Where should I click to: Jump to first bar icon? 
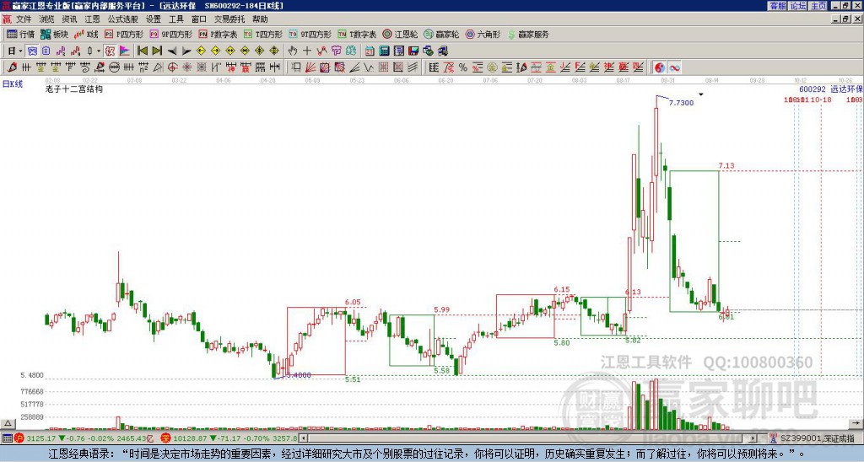click(142, 51)
